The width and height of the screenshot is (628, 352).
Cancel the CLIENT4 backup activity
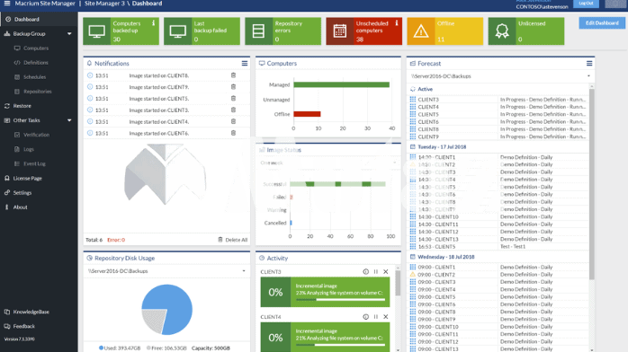[386, 317]
